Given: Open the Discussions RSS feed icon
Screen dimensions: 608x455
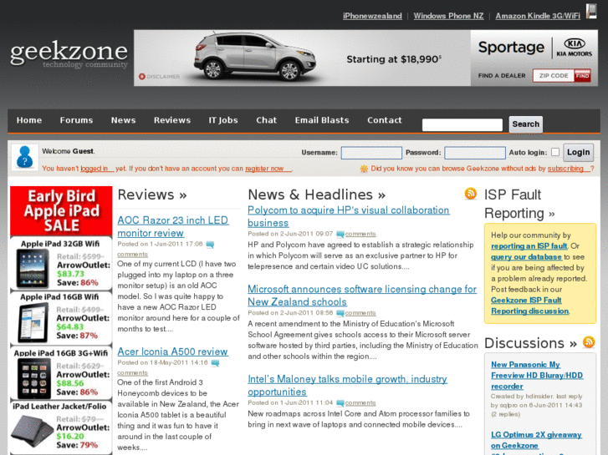Looking at the screenshot, I should 589,342.
